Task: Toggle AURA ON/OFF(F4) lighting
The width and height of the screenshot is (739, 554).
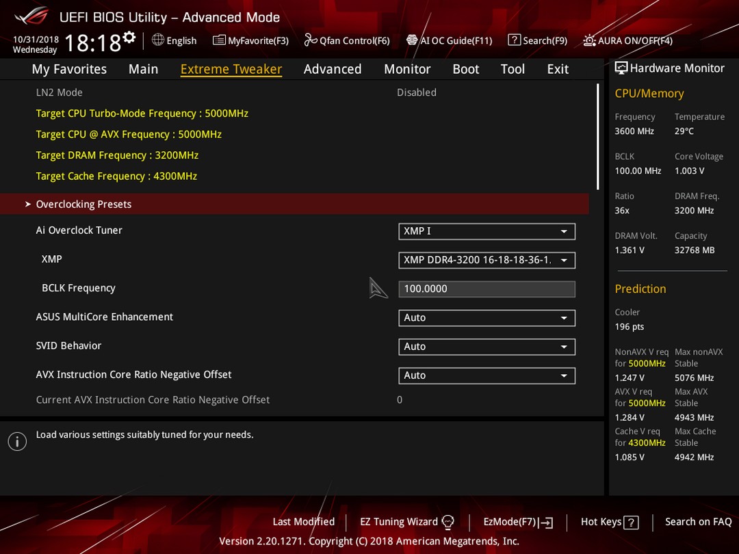Action: 627,40
